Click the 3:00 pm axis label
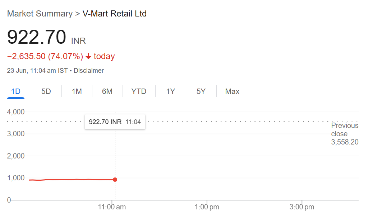This screenshot has height=223, width=382. click(x=302, y=207)
